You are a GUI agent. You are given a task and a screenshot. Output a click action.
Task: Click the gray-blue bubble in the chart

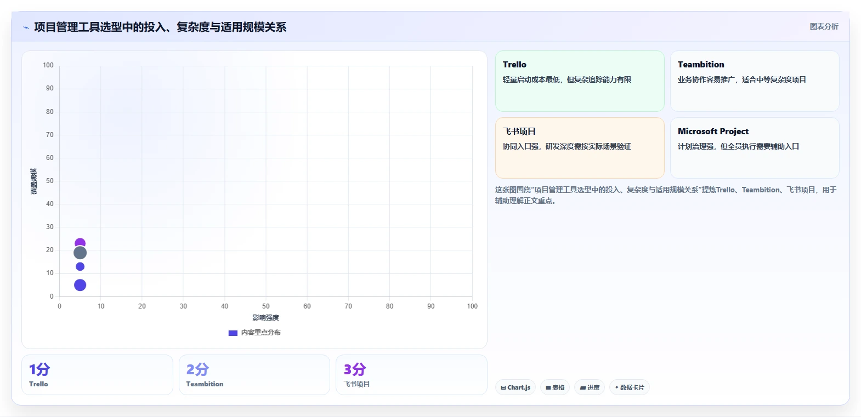(80, 253)
